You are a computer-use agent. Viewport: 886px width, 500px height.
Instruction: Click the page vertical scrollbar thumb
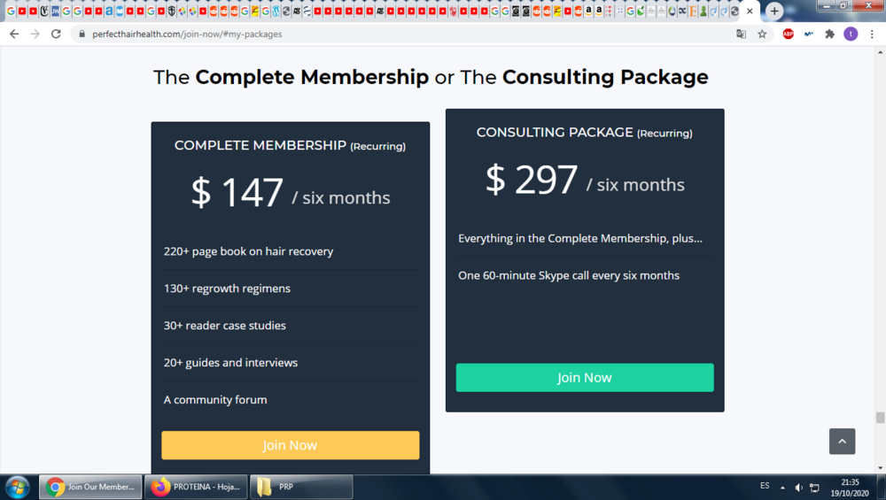pos(880,417)
